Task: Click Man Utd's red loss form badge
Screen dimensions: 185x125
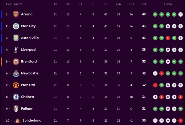Action: tap(155, 85)
